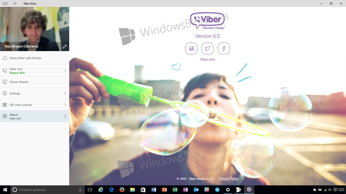Click the Share Viber icon
Viewport: 346px width, 194px height.
tap(5, 58)
